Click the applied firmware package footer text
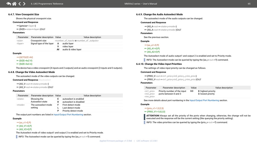 click(x=116, y=141)
